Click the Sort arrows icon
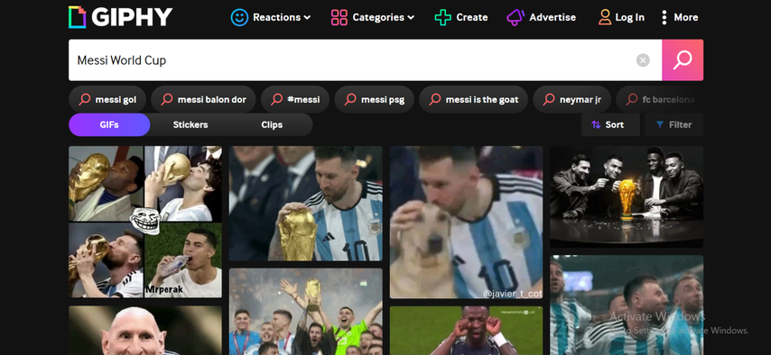 (596, 124)
